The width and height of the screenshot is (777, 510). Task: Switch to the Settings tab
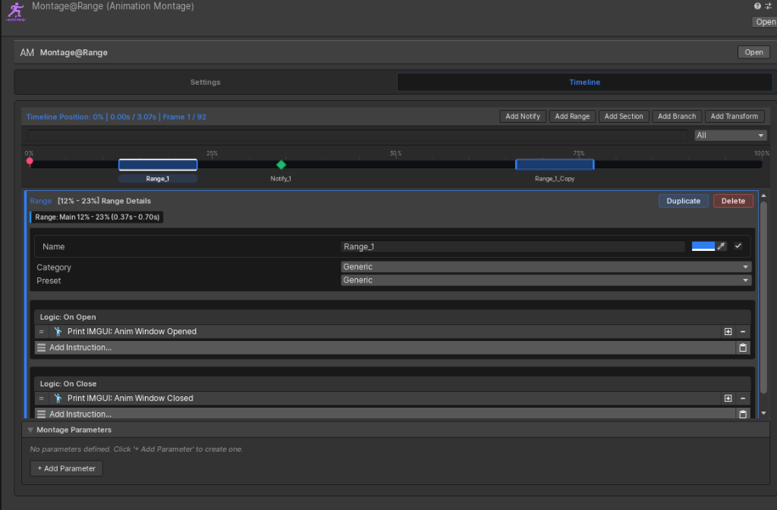(205, 82)
